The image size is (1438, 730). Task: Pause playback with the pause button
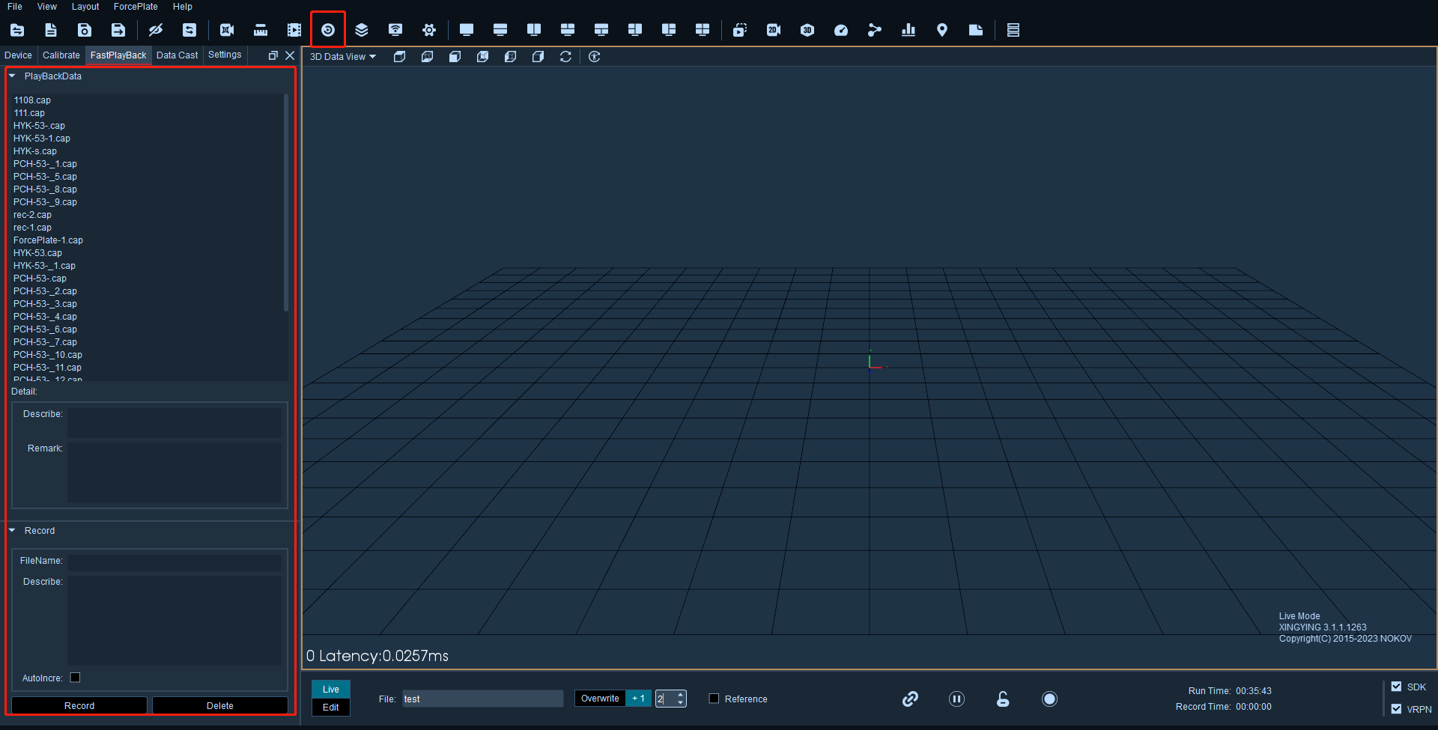tap(956, 699)
